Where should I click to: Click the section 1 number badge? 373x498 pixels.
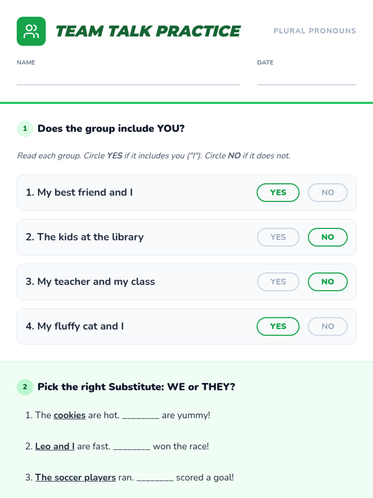tap(25, 129)
